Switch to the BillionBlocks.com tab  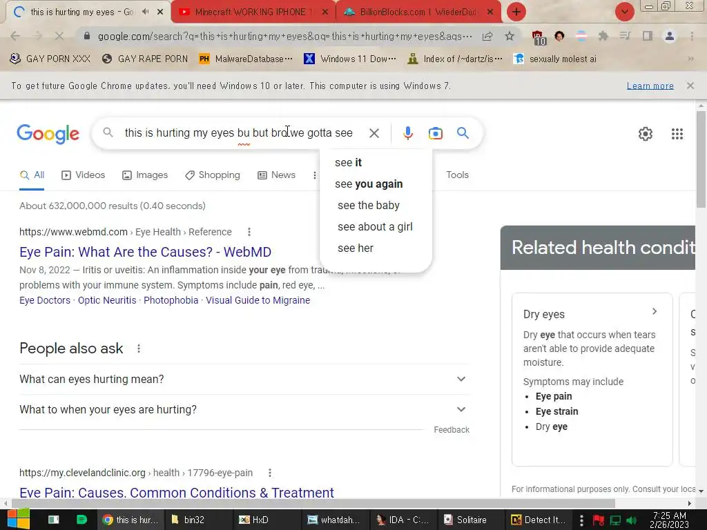[x=418, y=12]
